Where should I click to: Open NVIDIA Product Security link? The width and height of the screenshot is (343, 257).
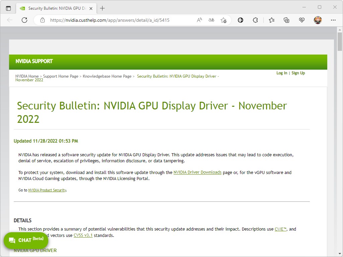click(47, 190)
